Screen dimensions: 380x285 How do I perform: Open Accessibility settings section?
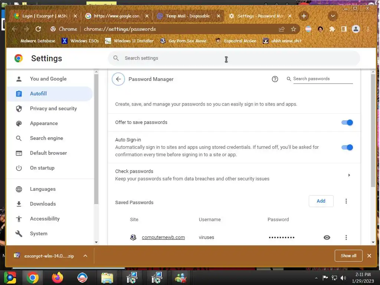(50, 219)
